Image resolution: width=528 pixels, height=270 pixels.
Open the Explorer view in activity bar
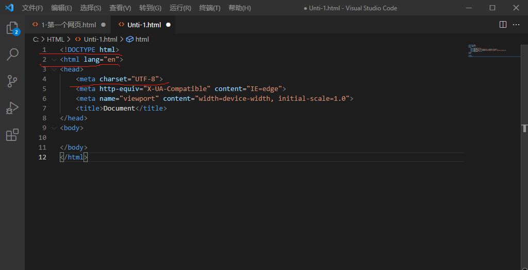12,28
